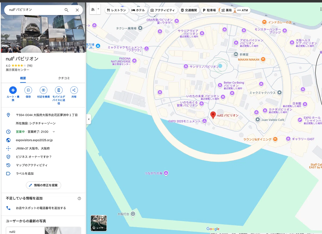Filter by 駐車場 chip
This screenshot has height=234, width=322.
[209, 10]
